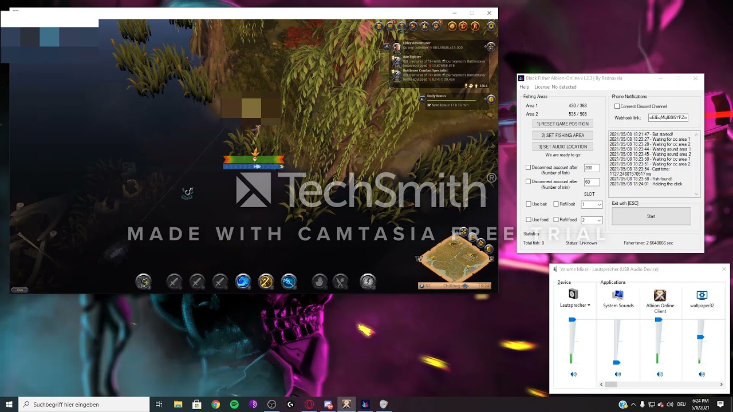Screen dimensions: 733x412
Task: Open the Help menu in Black Fisher
Action: (x=524, y=87)
